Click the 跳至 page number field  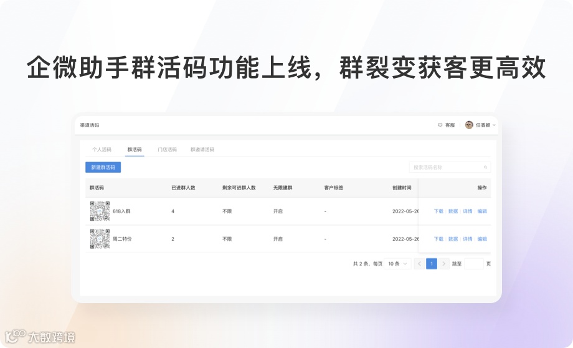point(474,264)
